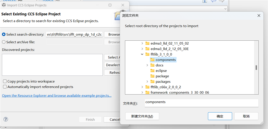Choose the Select archive file option
Image resolution: width=268 pixels, height=129 pixels.
4,42
